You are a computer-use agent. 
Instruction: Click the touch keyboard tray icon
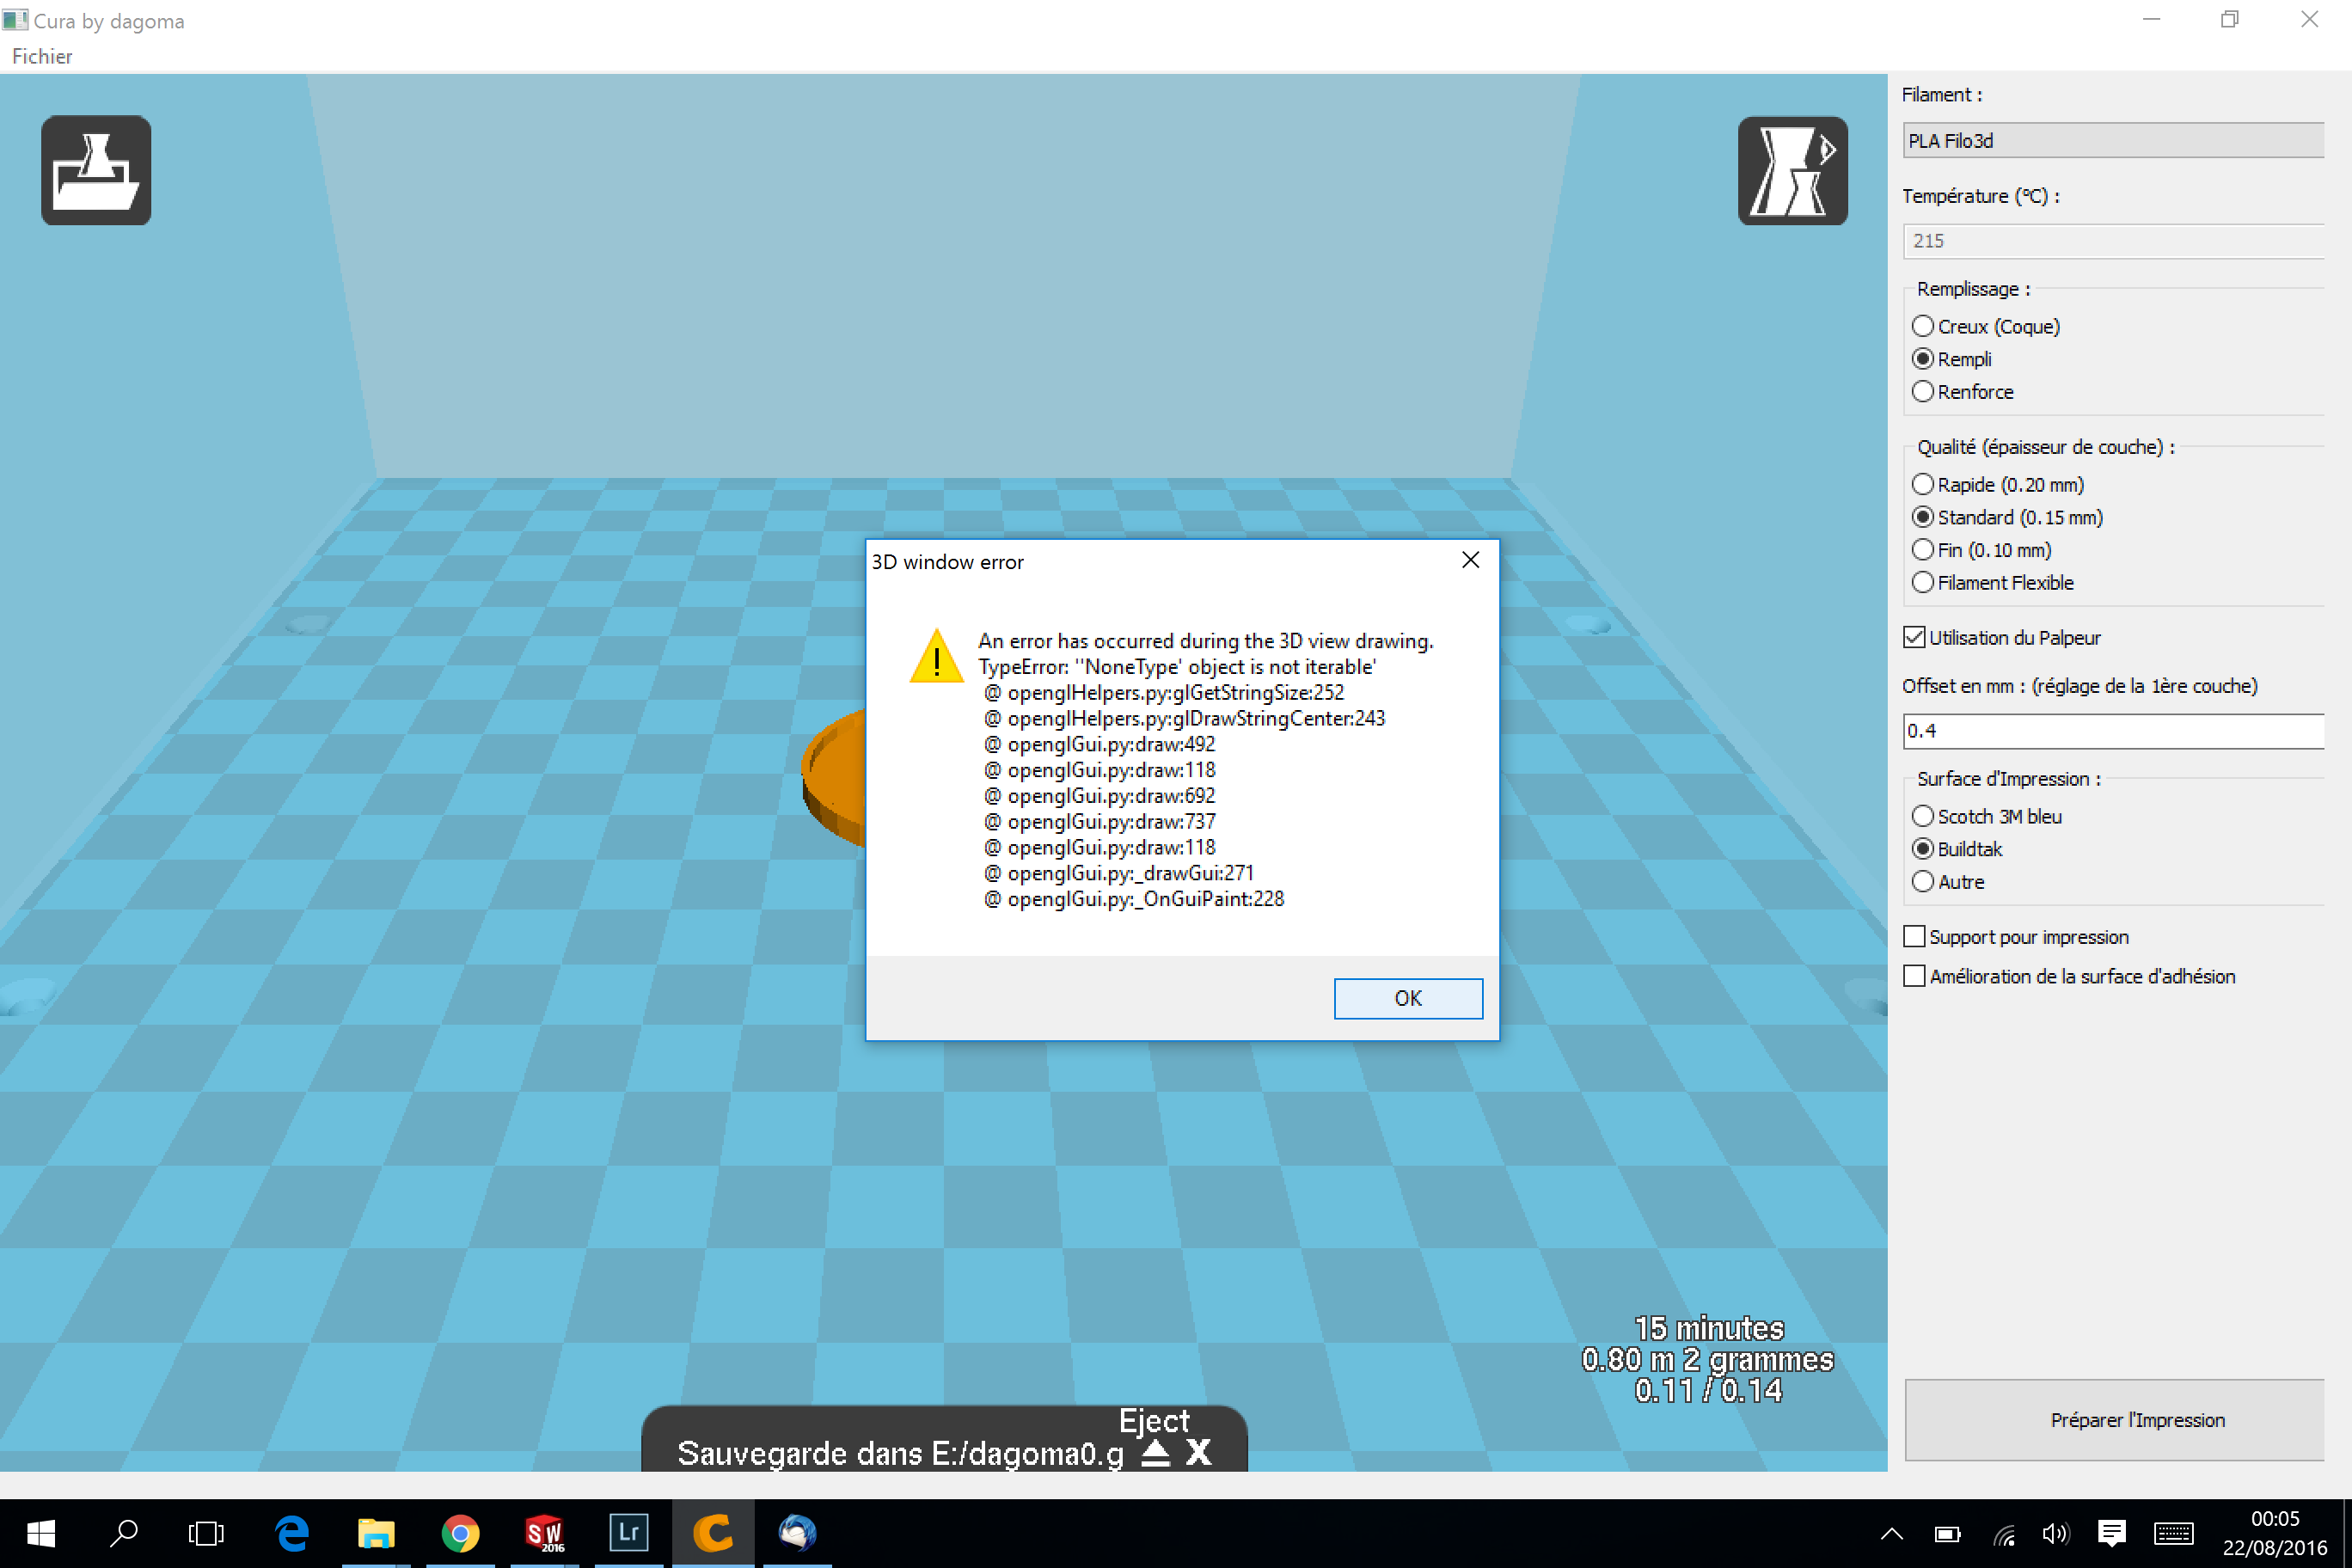point(2174,1534)
